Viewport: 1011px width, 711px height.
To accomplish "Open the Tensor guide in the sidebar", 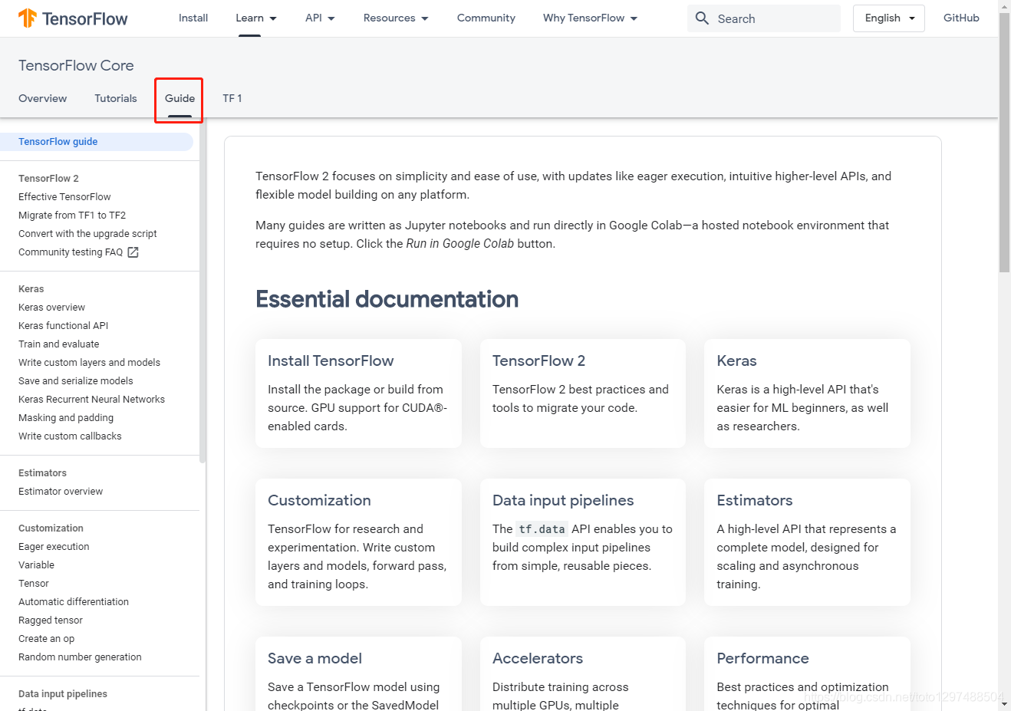I will 34,584.
